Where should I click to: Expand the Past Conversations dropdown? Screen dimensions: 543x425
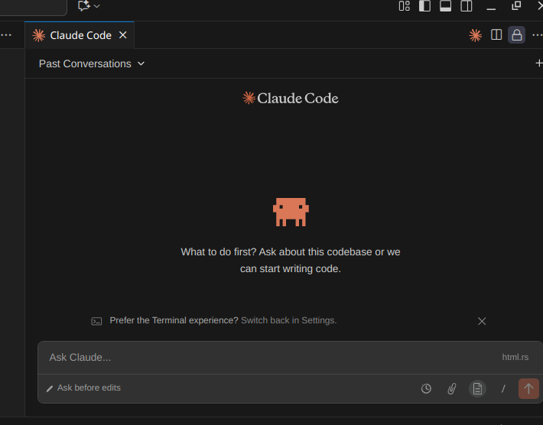point(92,63)
